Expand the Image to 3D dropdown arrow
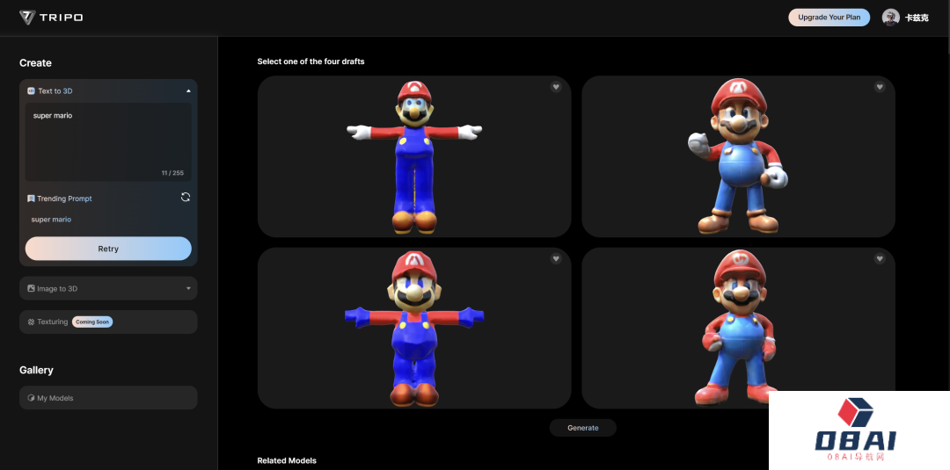 coord(188,288)
